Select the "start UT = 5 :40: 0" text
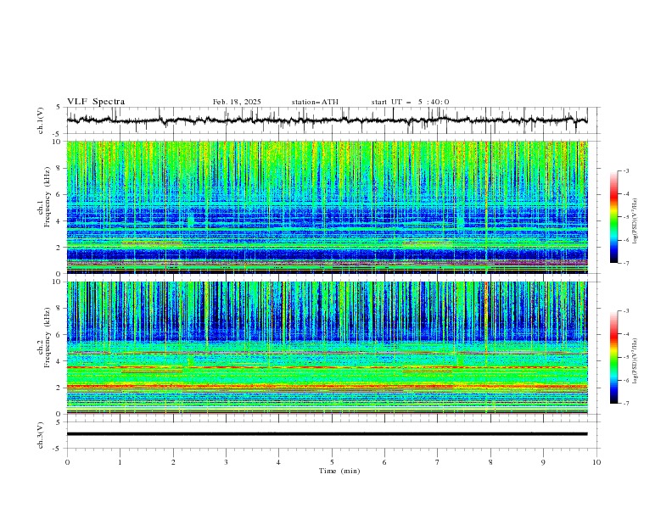The height and width of the screenshot is (519, 672). (x=410, y=102)
